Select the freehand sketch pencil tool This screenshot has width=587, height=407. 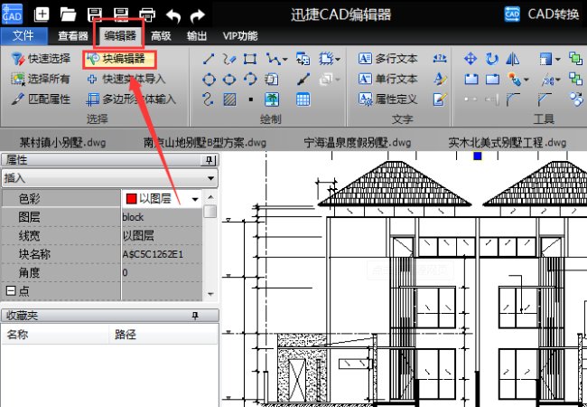pyautogui.click(x=229, y=59)
